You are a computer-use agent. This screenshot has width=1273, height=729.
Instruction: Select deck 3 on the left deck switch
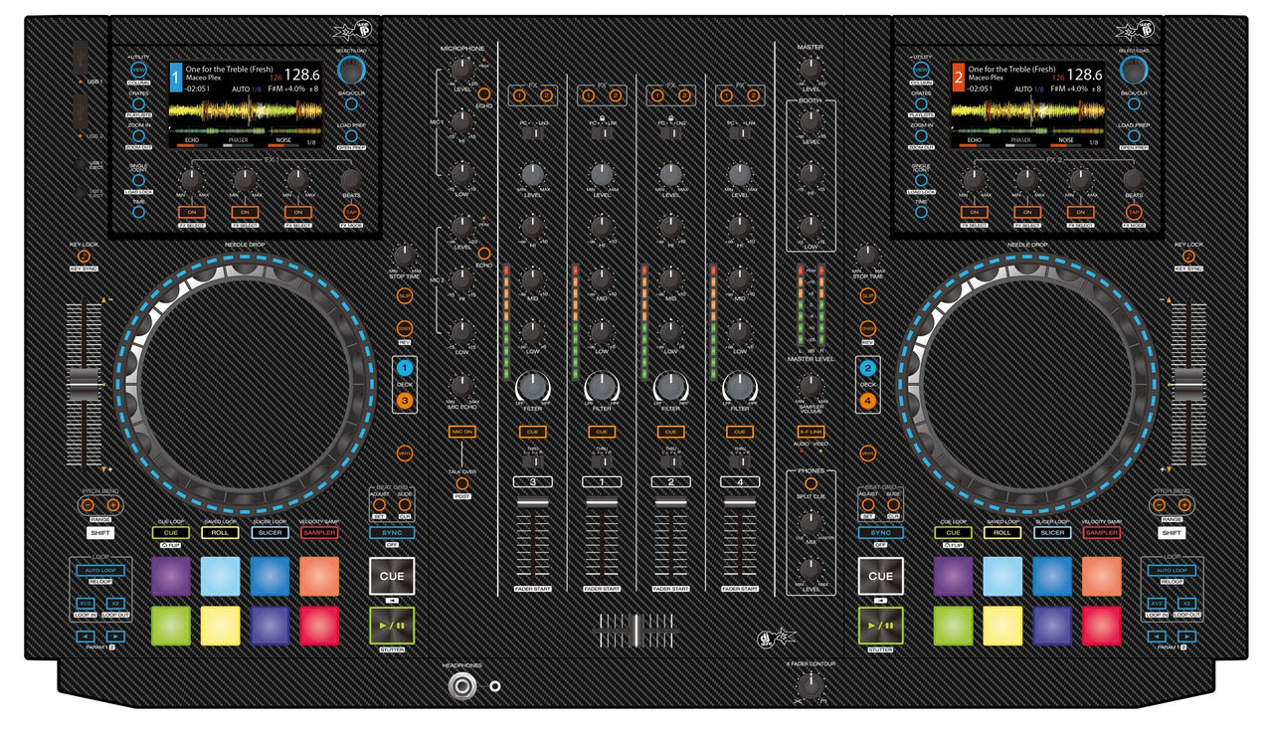pyautogui.click(x=405, y=401)
